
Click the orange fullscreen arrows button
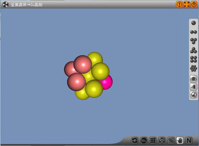[187, 5]
